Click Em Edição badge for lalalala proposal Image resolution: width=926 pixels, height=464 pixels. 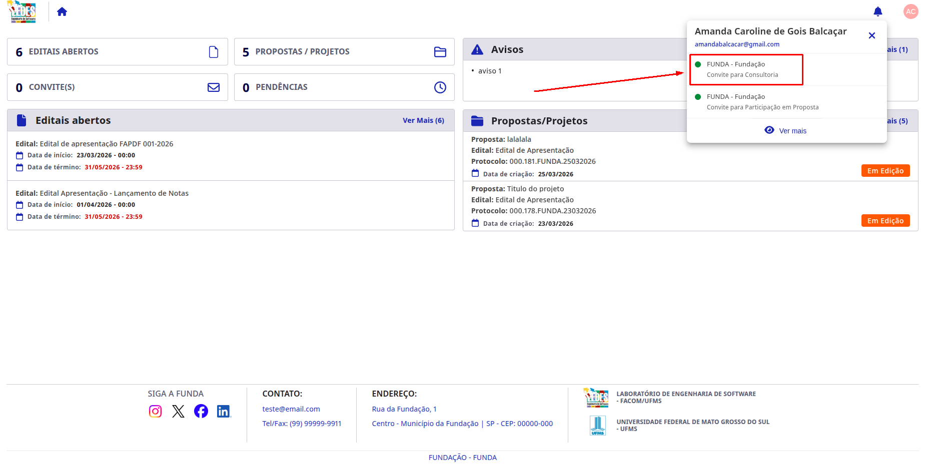click(x=885, y=171)
